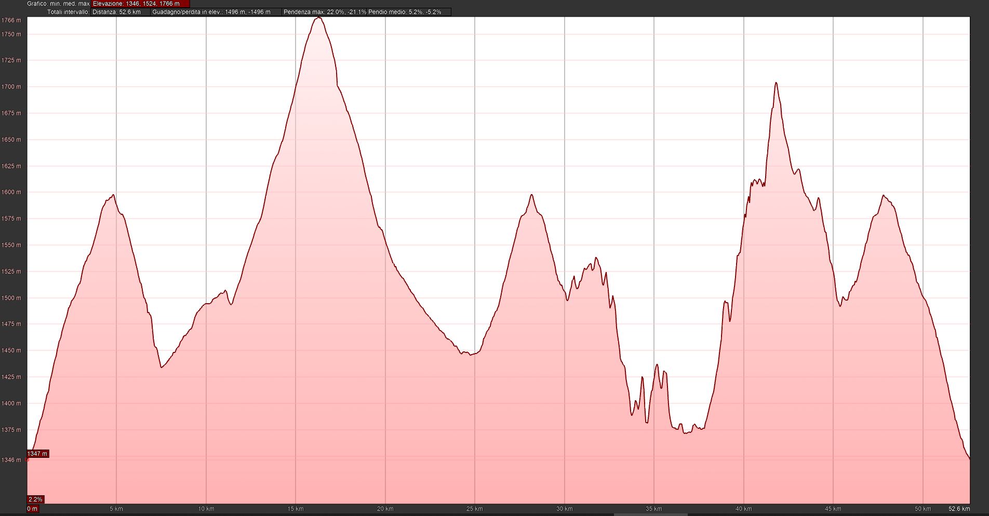Click the 35 km axis label

pyautogui.click(x=653, y=509)
